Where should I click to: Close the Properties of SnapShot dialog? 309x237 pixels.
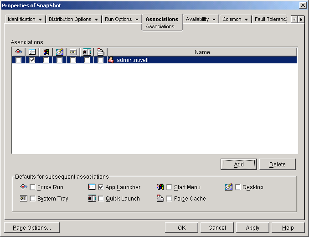pos(303,5)
